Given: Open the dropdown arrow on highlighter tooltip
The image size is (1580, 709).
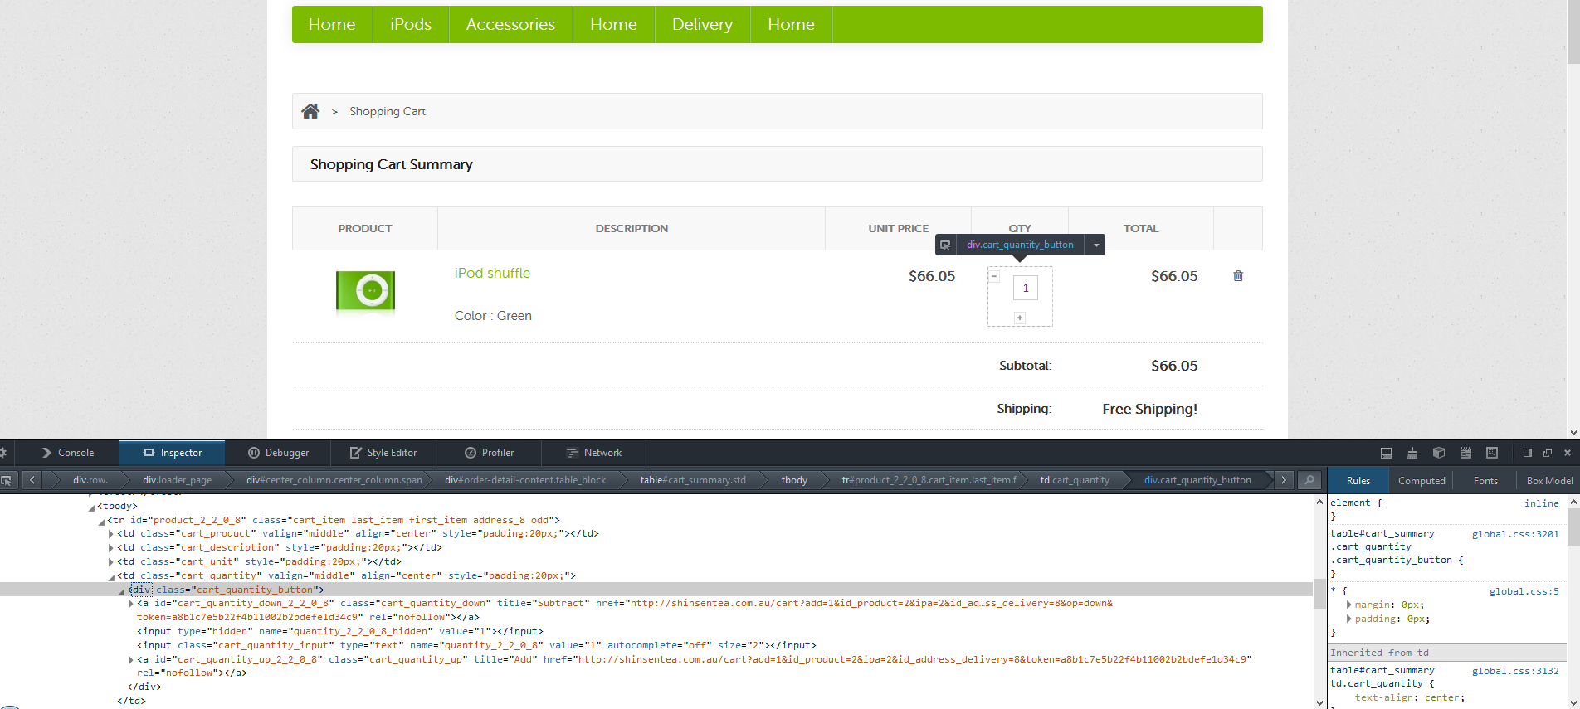Looking at the screenshot, I should (x=1096, y=245).
